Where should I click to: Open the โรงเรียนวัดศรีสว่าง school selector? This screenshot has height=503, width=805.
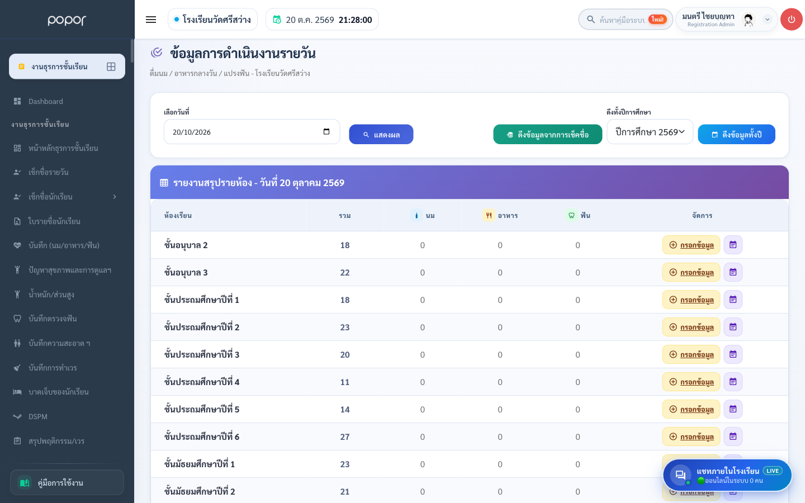coord(212,20)
